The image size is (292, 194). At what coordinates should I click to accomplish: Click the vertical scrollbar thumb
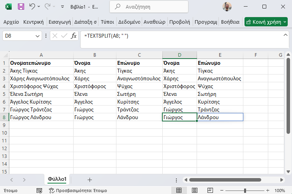[288, 95]
